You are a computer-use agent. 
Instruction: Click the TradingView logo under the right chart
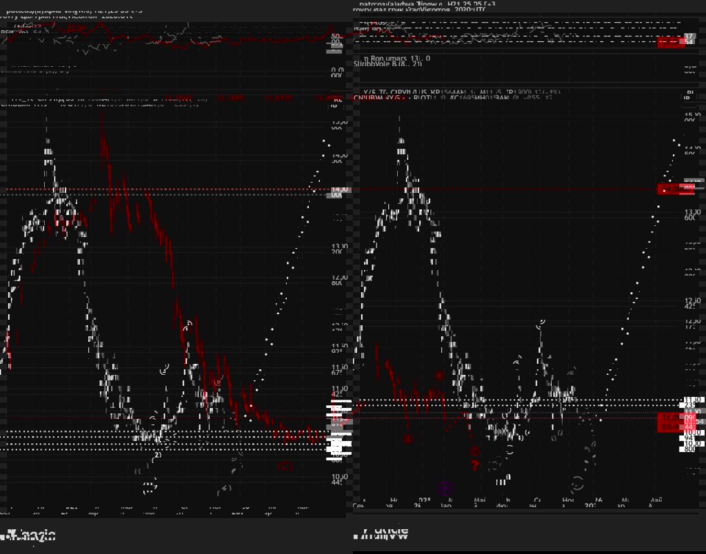(x=380, y=533)
